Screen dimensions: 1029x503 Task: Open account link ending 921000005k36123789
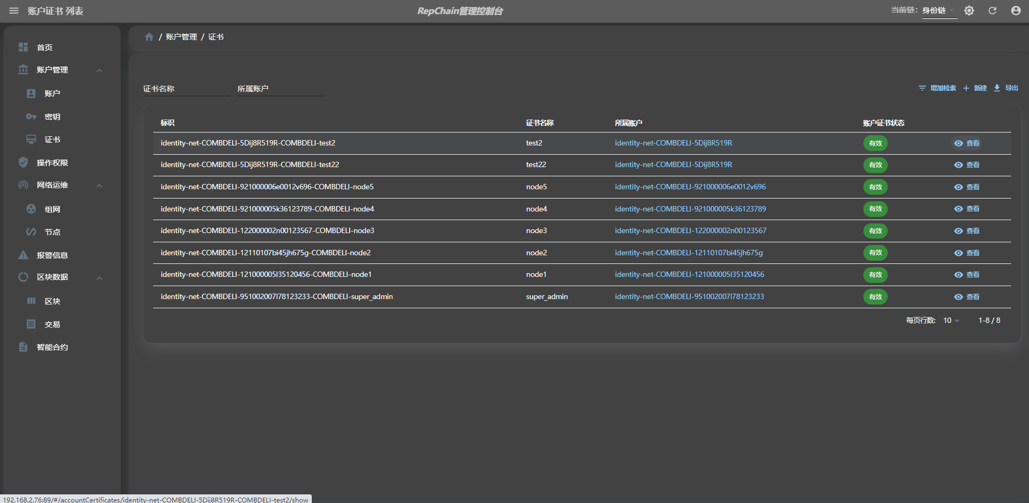tap(690, 209)
